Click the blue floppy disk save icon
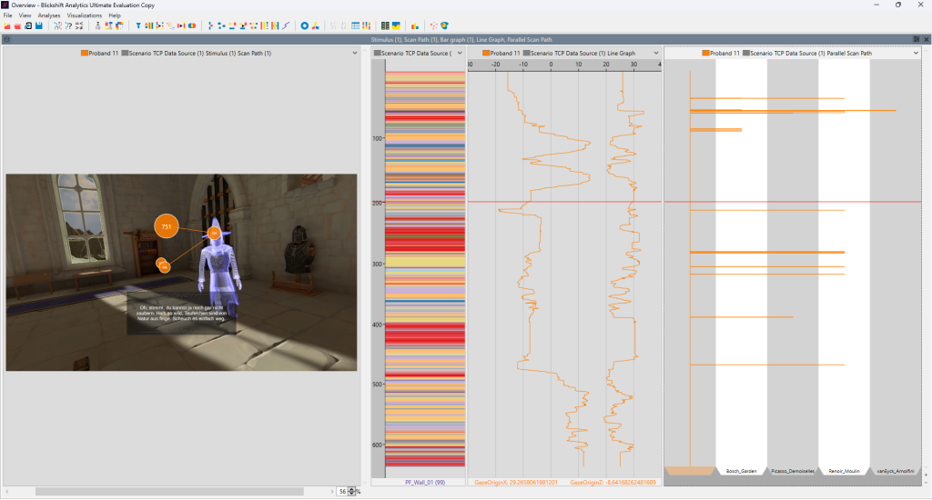 [39, 25]
